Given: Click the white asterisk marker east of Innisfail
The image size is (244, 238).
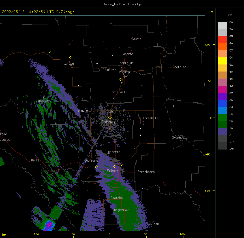Looking at the screenshot, I should pos(142,86).
